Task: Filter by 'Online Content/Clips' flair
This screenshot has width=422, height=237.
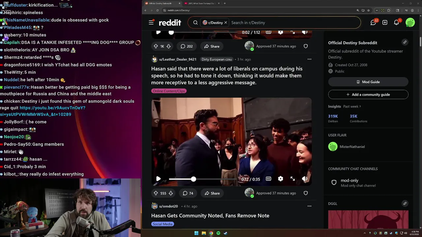Action: [169, 91]
